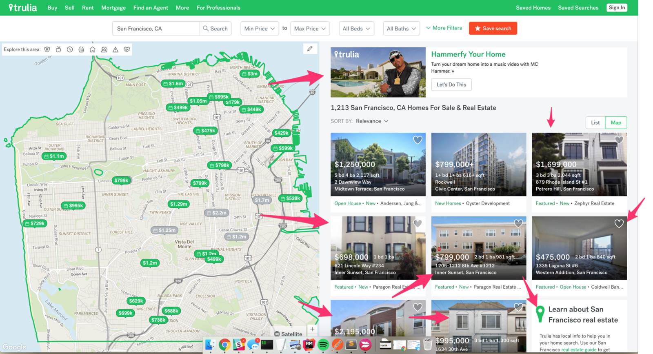
Task: Show home values via house icon
Action: (x=93, y=49)
